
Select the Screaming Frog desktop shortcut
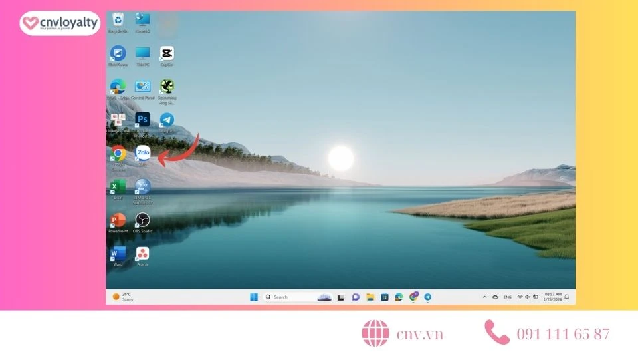point(167,87)
